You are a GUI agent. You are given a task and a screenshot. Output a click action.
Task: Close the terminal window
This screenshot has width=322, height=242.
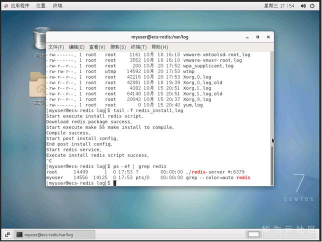pos(268,37)
